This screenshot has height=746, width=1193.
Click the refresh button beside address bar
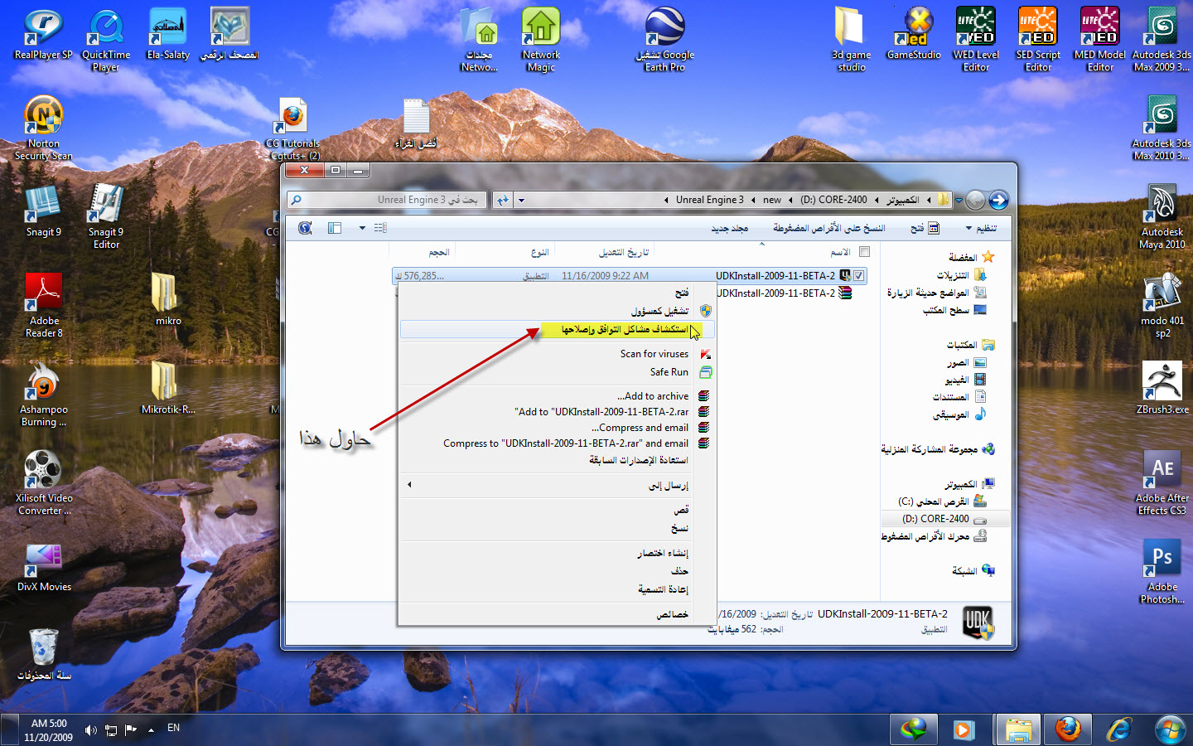[x=502, y=200]
